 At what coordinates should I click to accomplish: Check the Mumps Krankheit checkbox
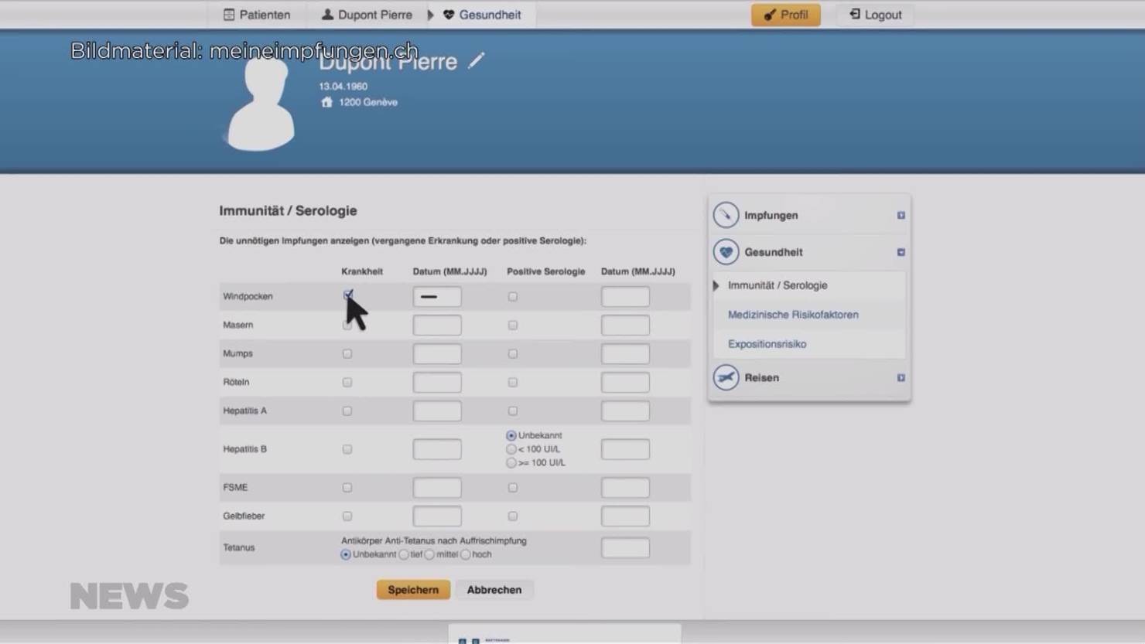347,353
